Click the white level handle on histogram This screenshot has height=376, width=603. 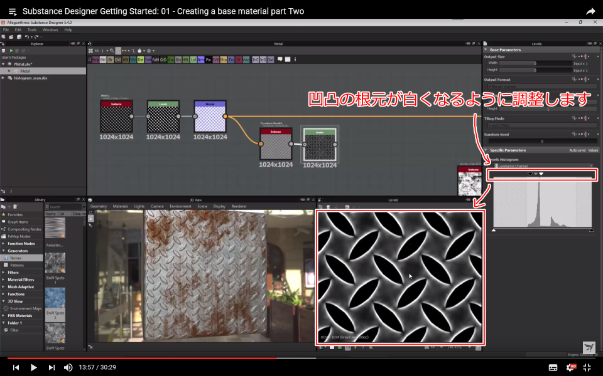coord(541,174)
